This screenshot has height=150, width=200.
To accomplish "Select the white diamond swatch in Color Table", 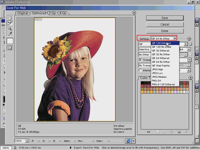I will (187, 92).
